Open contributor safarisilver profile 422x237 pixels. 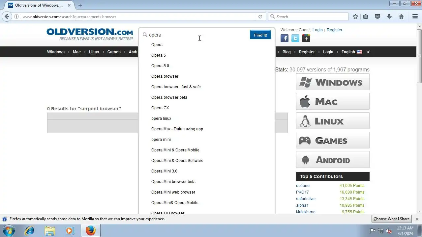306,199
